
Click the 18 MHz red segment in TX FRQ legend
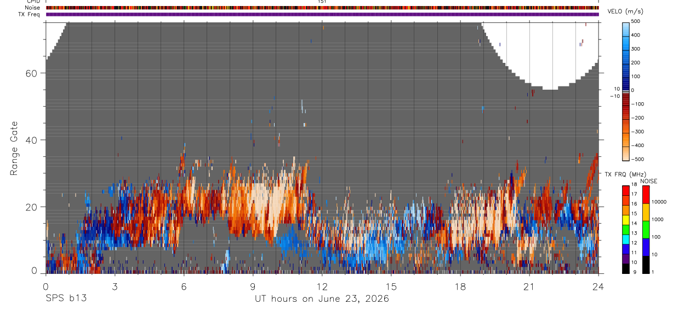[626, 190]
